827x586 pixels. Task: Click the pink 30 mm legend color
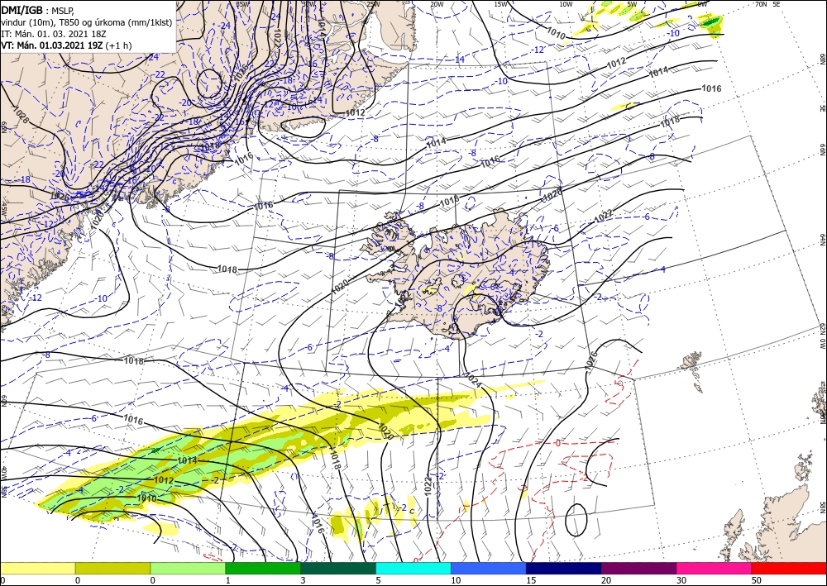(x=714, y=568)
